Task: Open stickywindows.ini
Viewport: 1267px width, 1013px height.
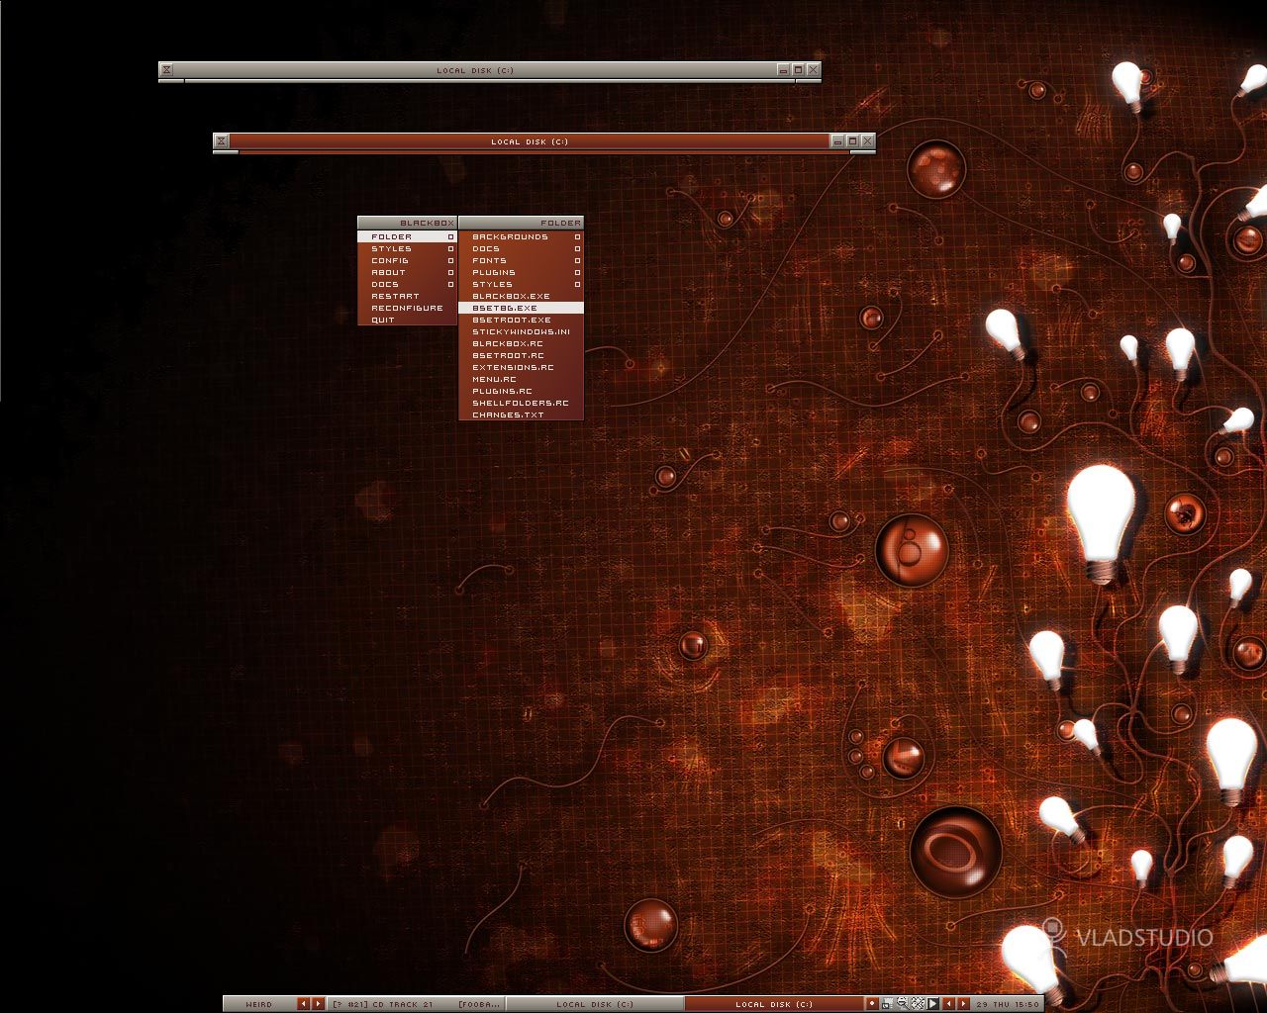Action: coord(521,331)
